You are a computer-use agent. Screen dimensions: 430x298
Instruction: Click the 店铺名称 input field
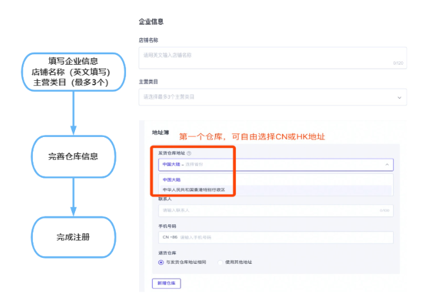click(x=273, y=58)
